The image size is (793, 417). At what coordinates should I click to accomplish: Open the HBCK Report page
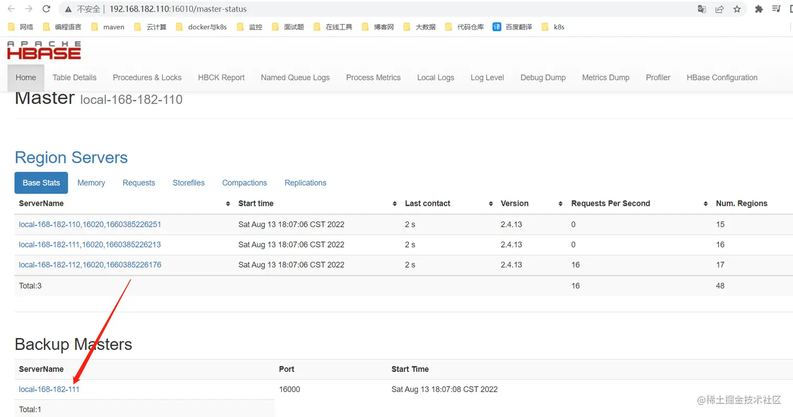pyautogui.click(x=221, y=78)
